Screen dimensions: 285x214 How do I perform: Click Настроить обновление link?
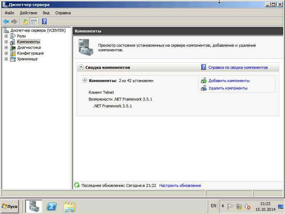(180, 185)
